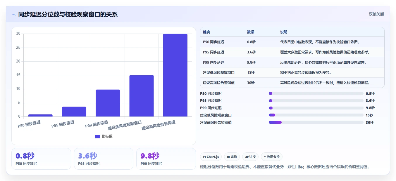Click the P50 同步延迟 bar in the chart
Viewport: 396px width, 181px height.
coord(40,115)
